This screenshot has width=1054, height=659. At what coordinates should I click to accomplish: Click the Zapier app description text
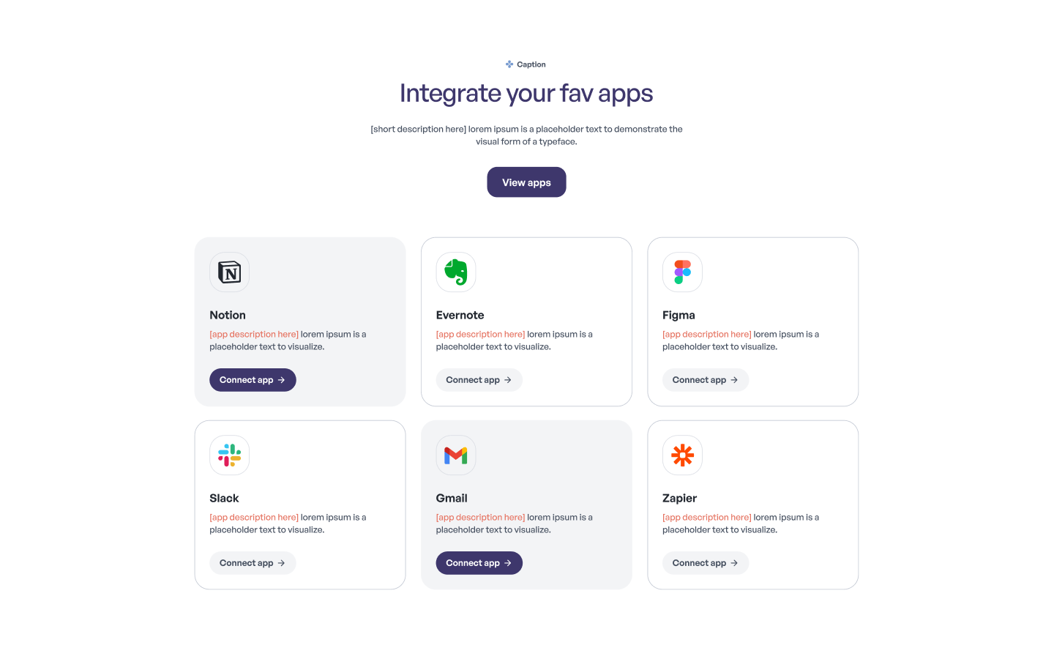[740, 524]
